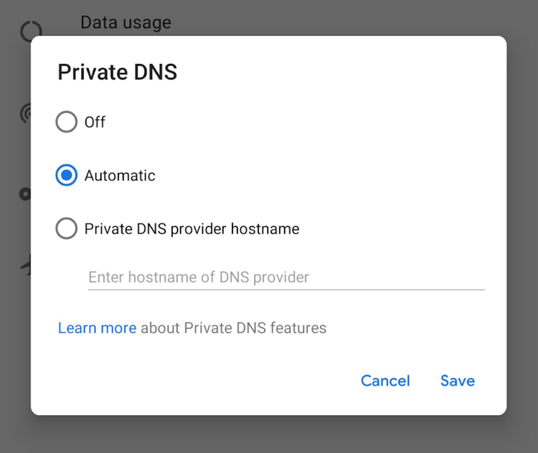The height and width of the screenshot is (453, 538).
Task: Click the Private DNS dialog title
Action: tap(117, 72)
